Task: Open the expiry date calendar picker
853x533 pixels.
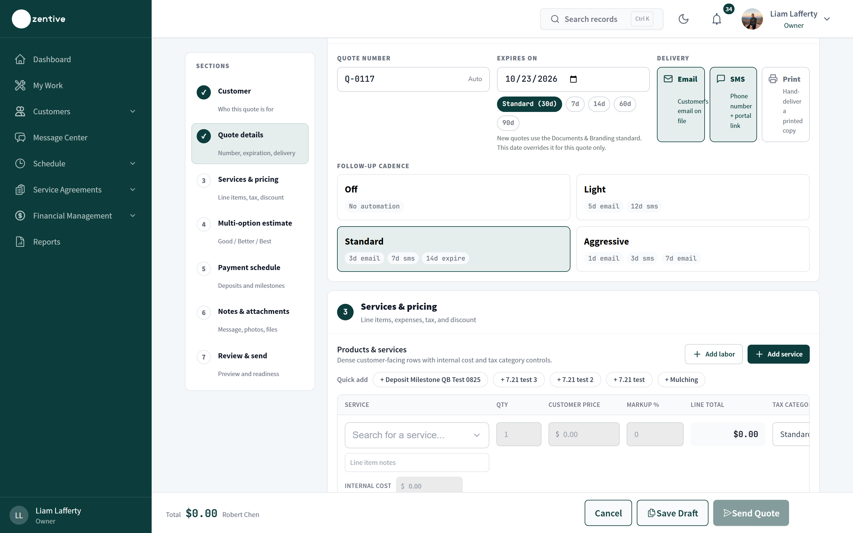Action: coord(573,79)
